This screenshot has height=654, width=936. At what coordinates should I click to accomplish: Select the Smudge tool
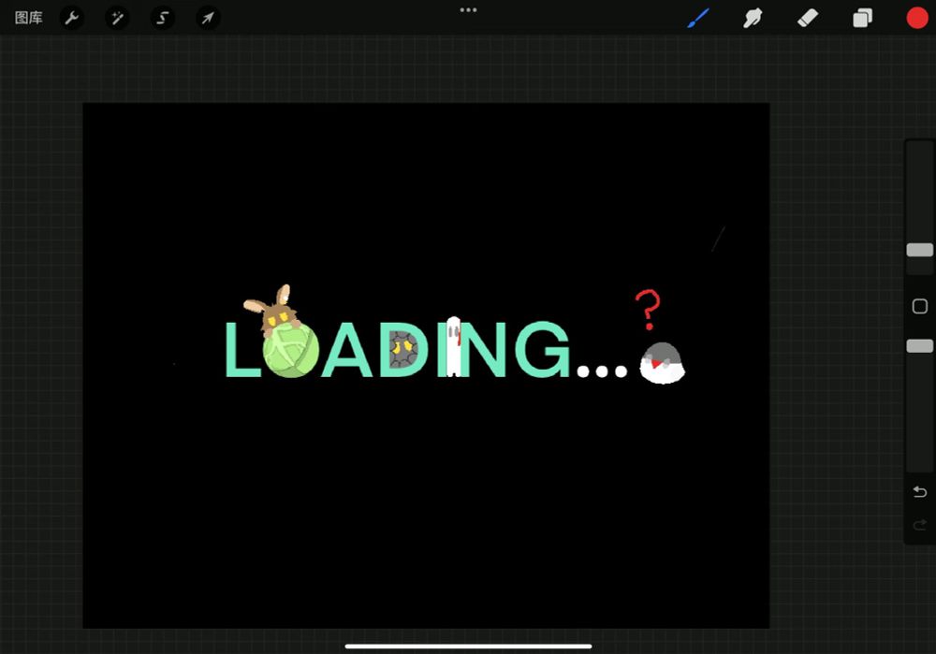(753, 18)
